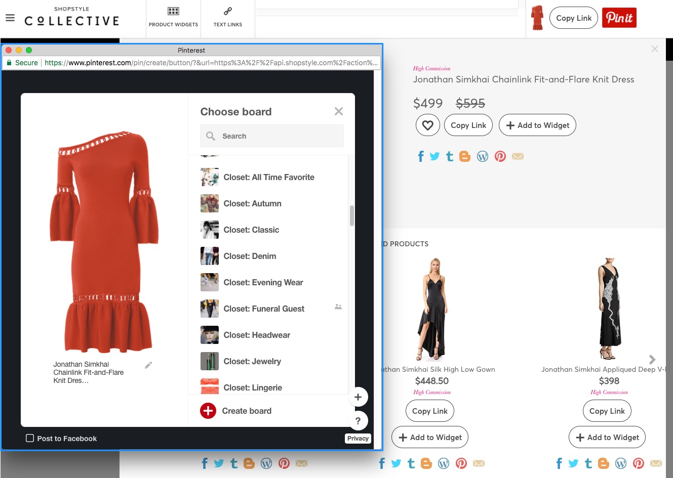Image resolution: width=673 pixels, height=478 pixels.
Task: Click Add to Widget for Chainlink dress
Action: 537,125
